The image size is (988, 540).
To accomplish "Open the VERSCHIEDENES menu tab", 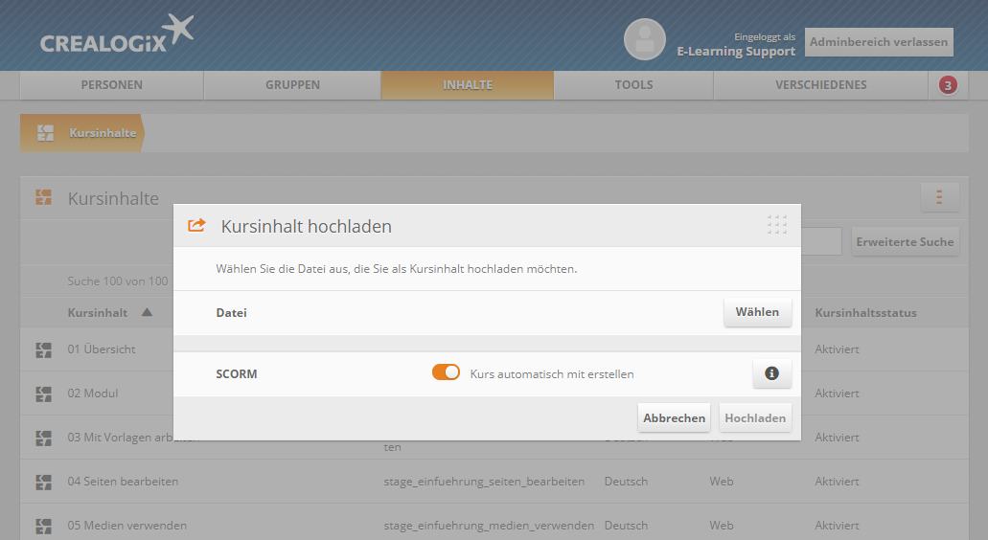I will coord(820,85).
